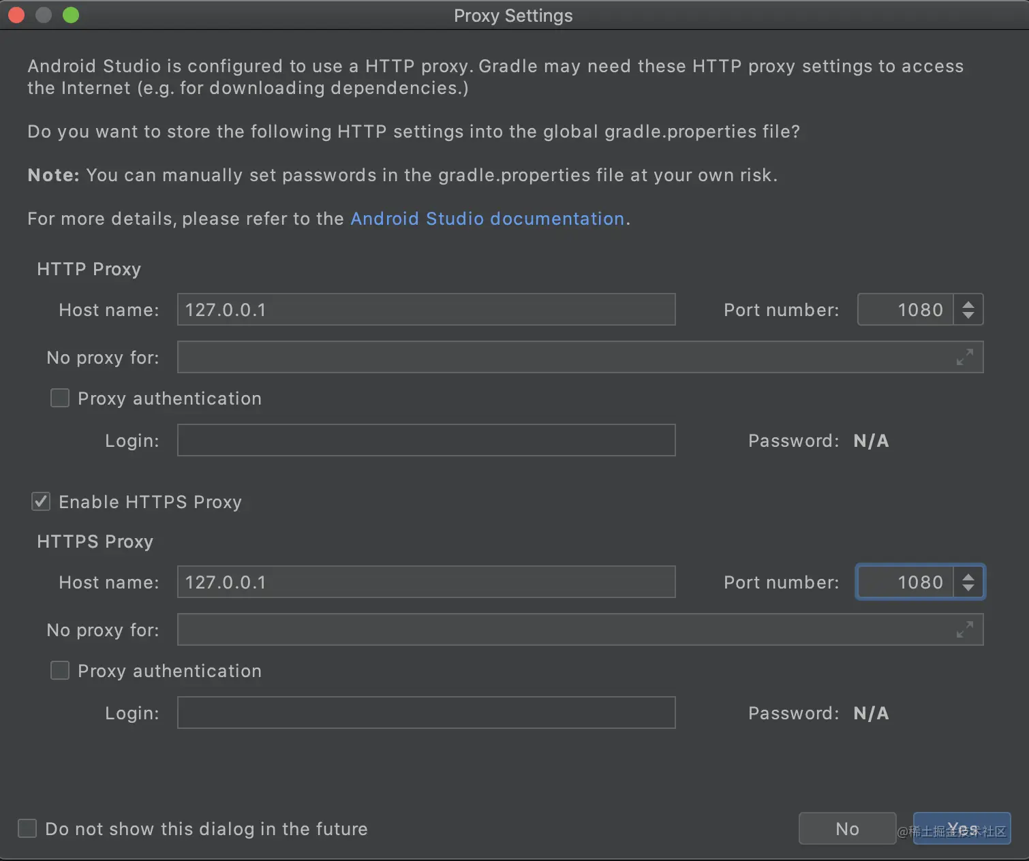Click the HTTP Proxy Host name field
The image size is (1029, 861).
click(426, 310)
